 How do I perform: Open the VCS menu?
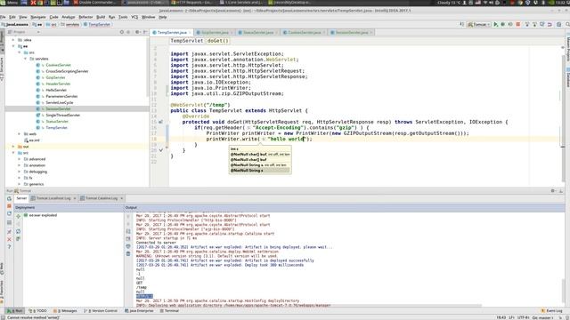(134, 17)
